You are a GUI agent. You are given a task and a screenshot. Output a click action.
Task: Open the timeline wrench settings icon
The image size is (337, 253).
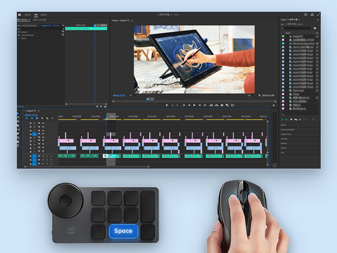click(x=47, y=119)
